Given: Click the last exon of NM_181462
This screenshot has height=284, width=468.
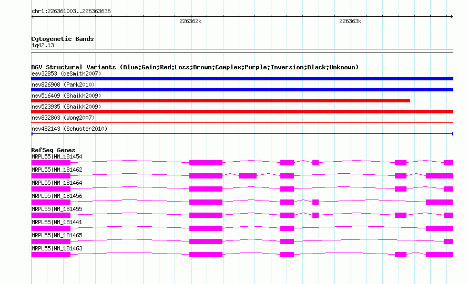Looking at the screenshot, I should [x=440, y=176].
